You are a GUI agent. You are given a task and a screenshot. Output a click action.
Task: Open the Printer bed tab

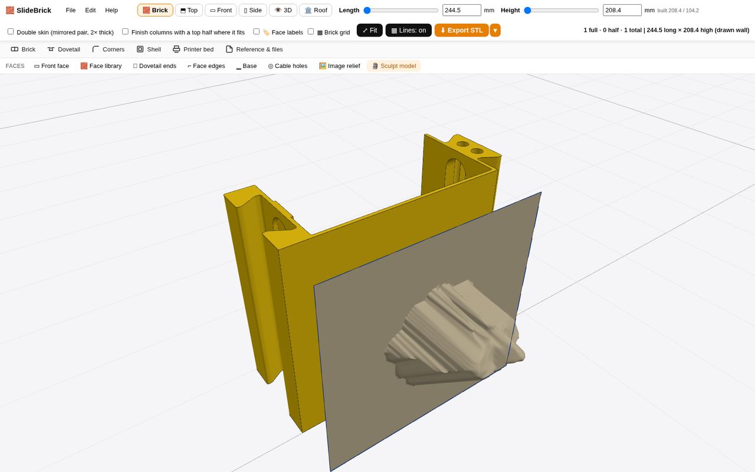(193, 50)
